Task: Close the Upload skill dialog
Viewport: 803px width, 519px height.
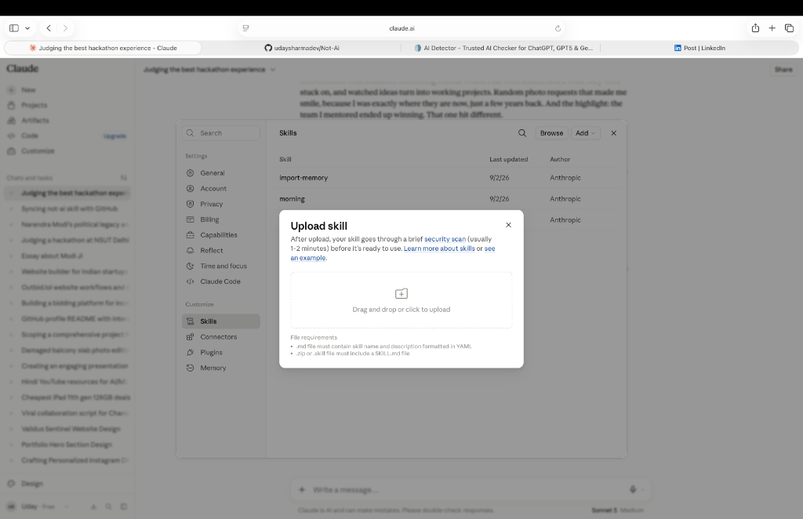Action: (x=508, y=225)
